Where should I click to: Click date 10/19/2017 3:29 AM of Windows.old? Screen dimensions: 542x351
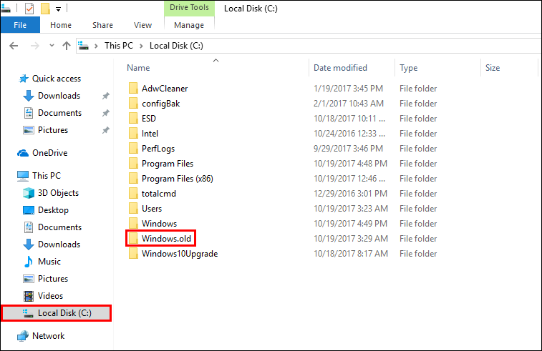(x=351, y=239)
